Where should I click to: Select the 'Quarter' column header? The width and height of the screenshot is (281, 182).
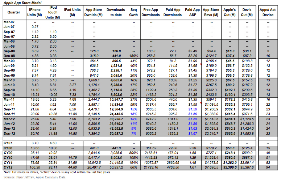(x=14, y=12)
